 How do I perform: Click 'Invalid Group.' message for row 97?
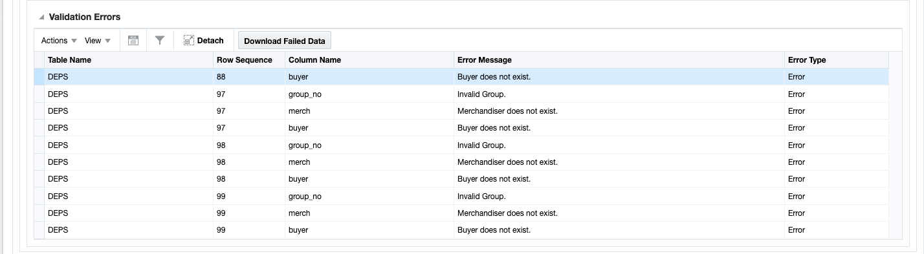[x=481, y=94]
